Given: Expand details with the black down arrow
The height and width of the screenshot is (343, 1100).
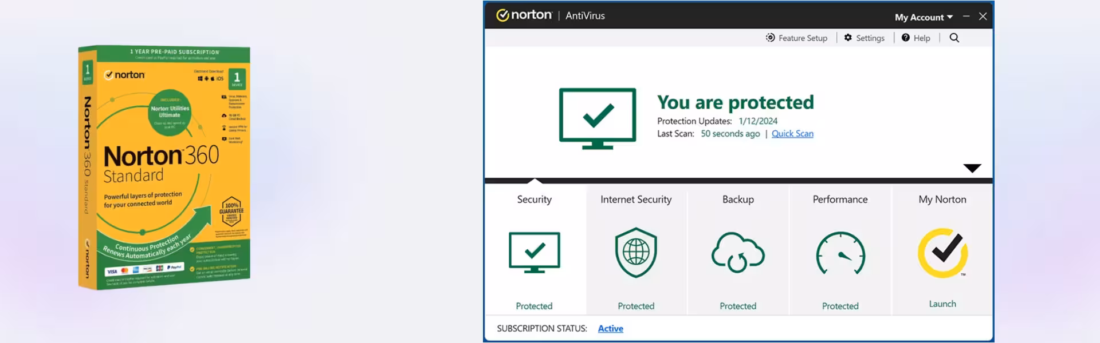Looking at the screenshot, I should point(972,168).
